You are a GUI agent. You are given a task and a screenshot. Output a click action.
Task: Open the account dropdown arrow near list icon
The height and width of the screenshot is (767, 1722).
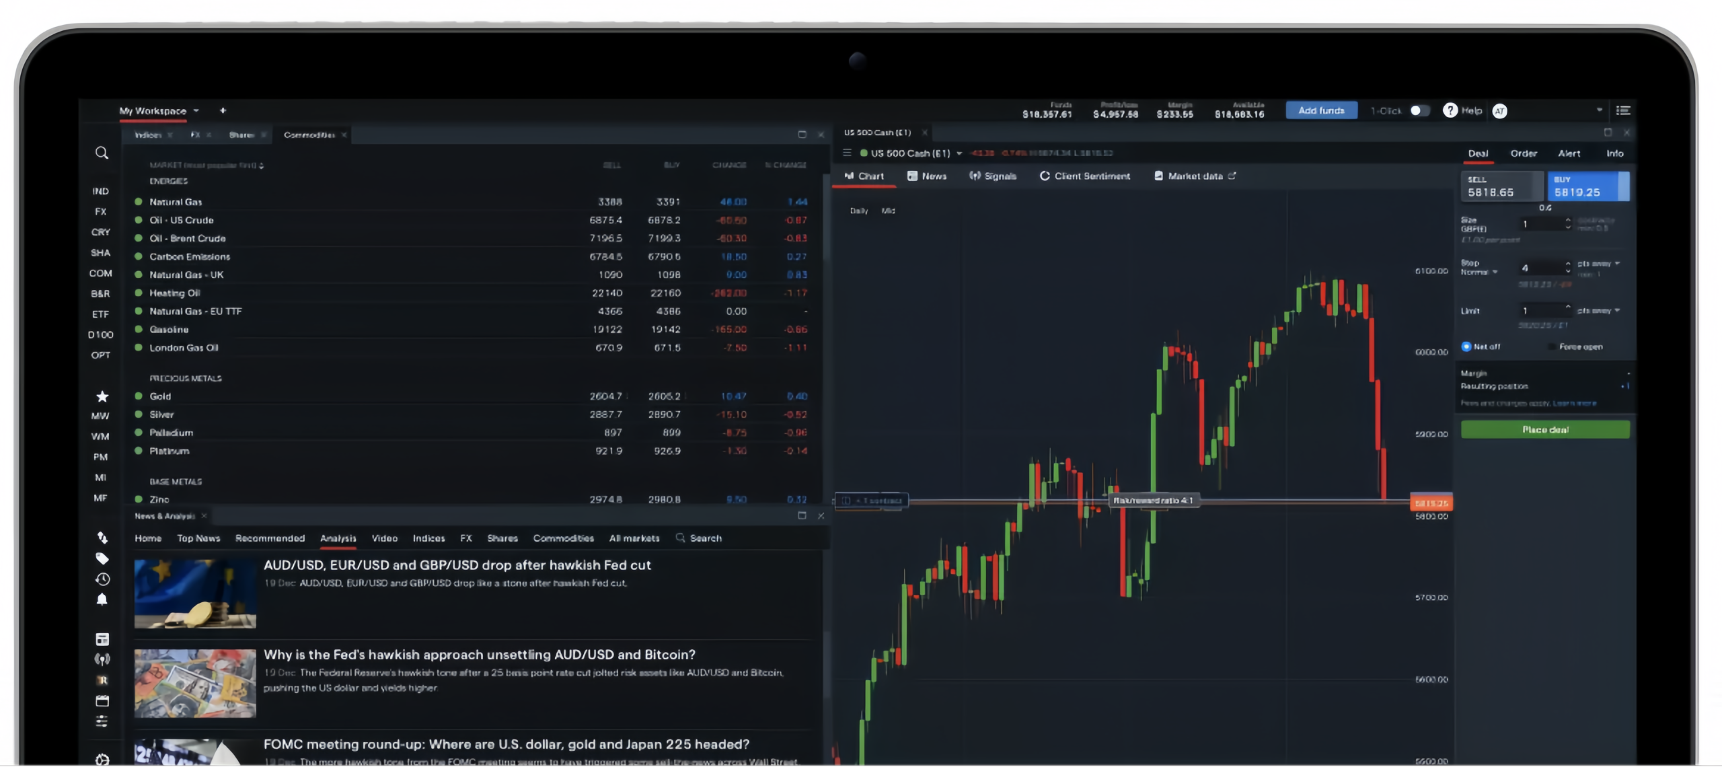tap(1600, 110)
